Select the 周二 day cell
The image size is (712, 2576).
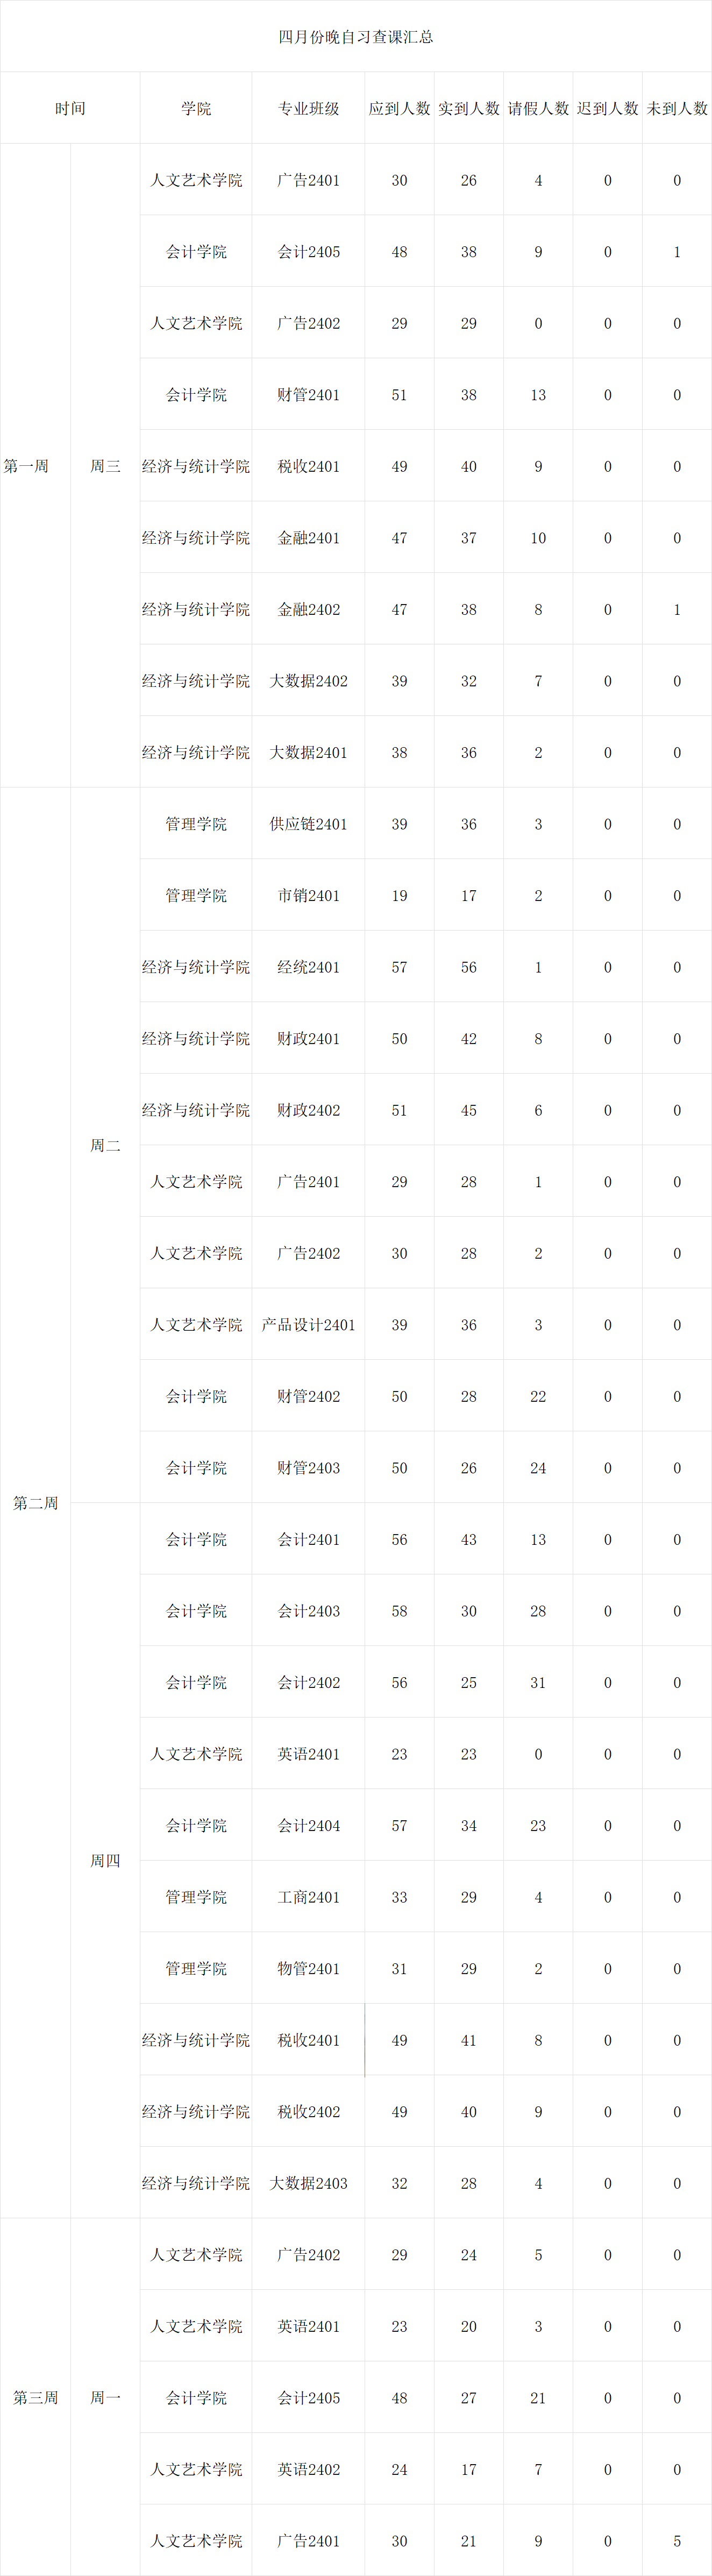coord(105,1146)
